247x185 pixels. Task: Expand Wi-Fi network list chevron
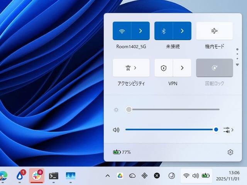[x=140, y=31]
